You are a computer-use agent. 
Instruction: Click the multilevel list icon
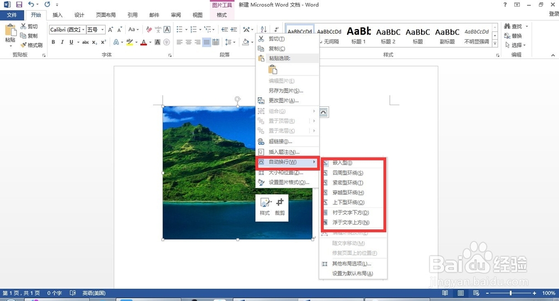point(207,30)
